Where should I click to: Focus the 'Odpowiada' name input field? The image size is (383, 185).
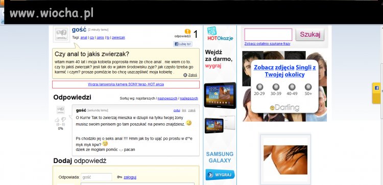(96, 177)
